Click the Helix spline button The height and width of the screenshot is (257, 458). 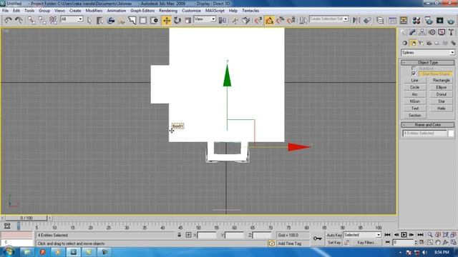(x=441, y=108)
